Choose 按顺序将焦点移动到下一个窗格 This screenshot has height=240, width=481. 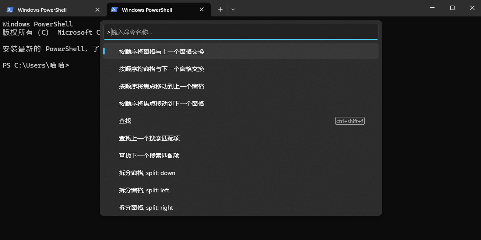tap(241, 104)
